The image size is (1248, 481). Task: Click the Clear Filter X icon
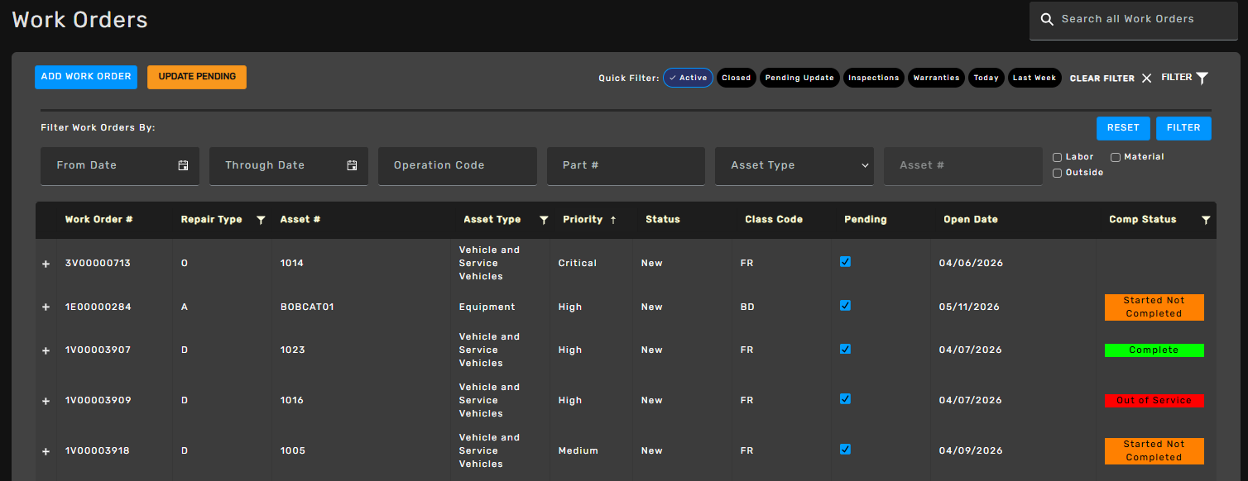click(1146, 78)
